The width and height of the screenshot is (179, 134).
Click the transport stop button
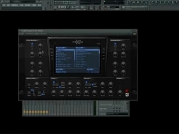(x=64, y=7)
